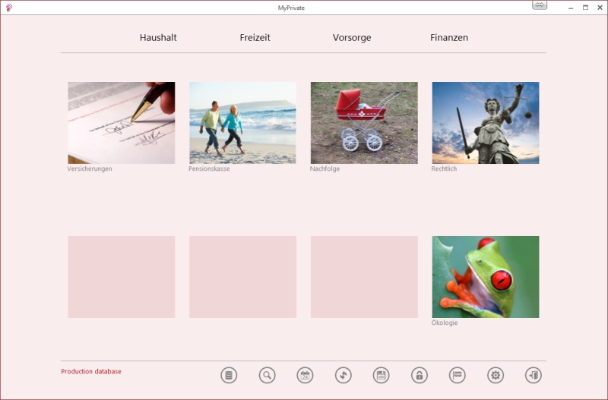The height and width of the screenshot is (400, 608).
Task: Open the Finanzen tab
Action: pyautogui.click(x=449, y=37)
